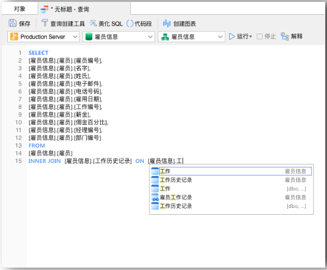
Task: Choose 工作 suggestion labeled [dbo, ...]
Action: click(231, 189)
